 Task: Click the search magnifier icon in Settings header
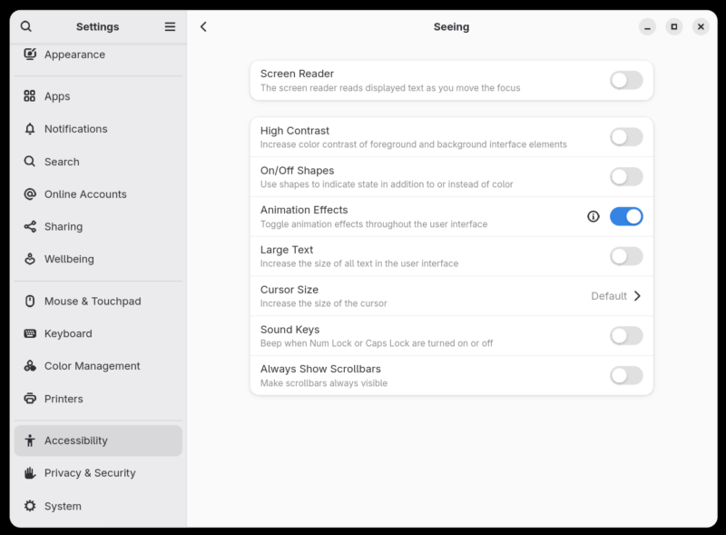(x=25, y=27)
